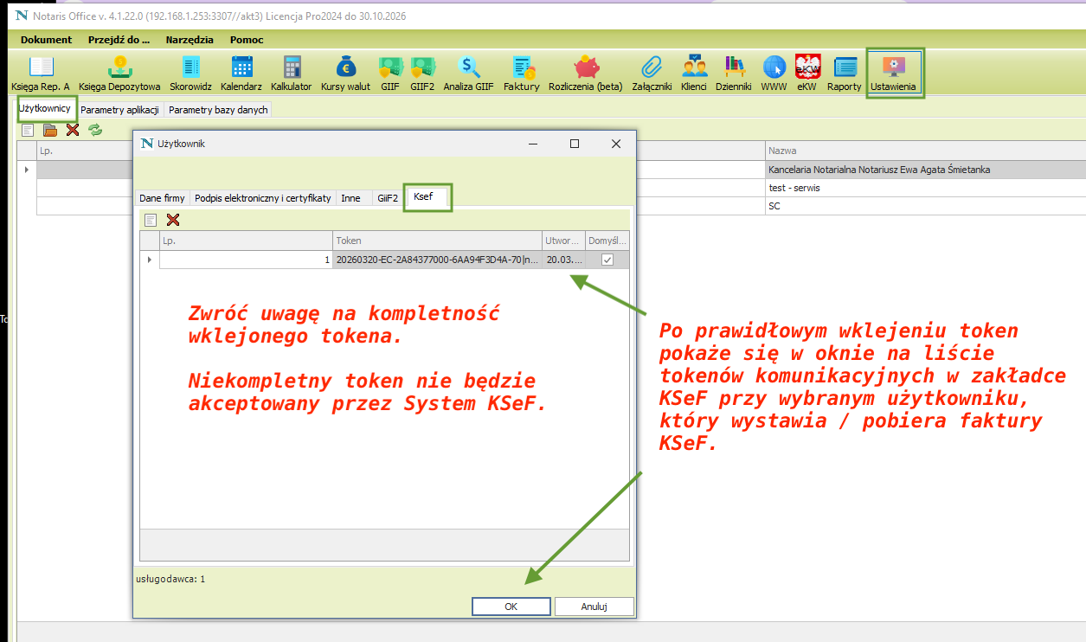This screenshot has width=1086, height=642.
Task: Delete token using red X icon in dialog
Action: [173, 221]
